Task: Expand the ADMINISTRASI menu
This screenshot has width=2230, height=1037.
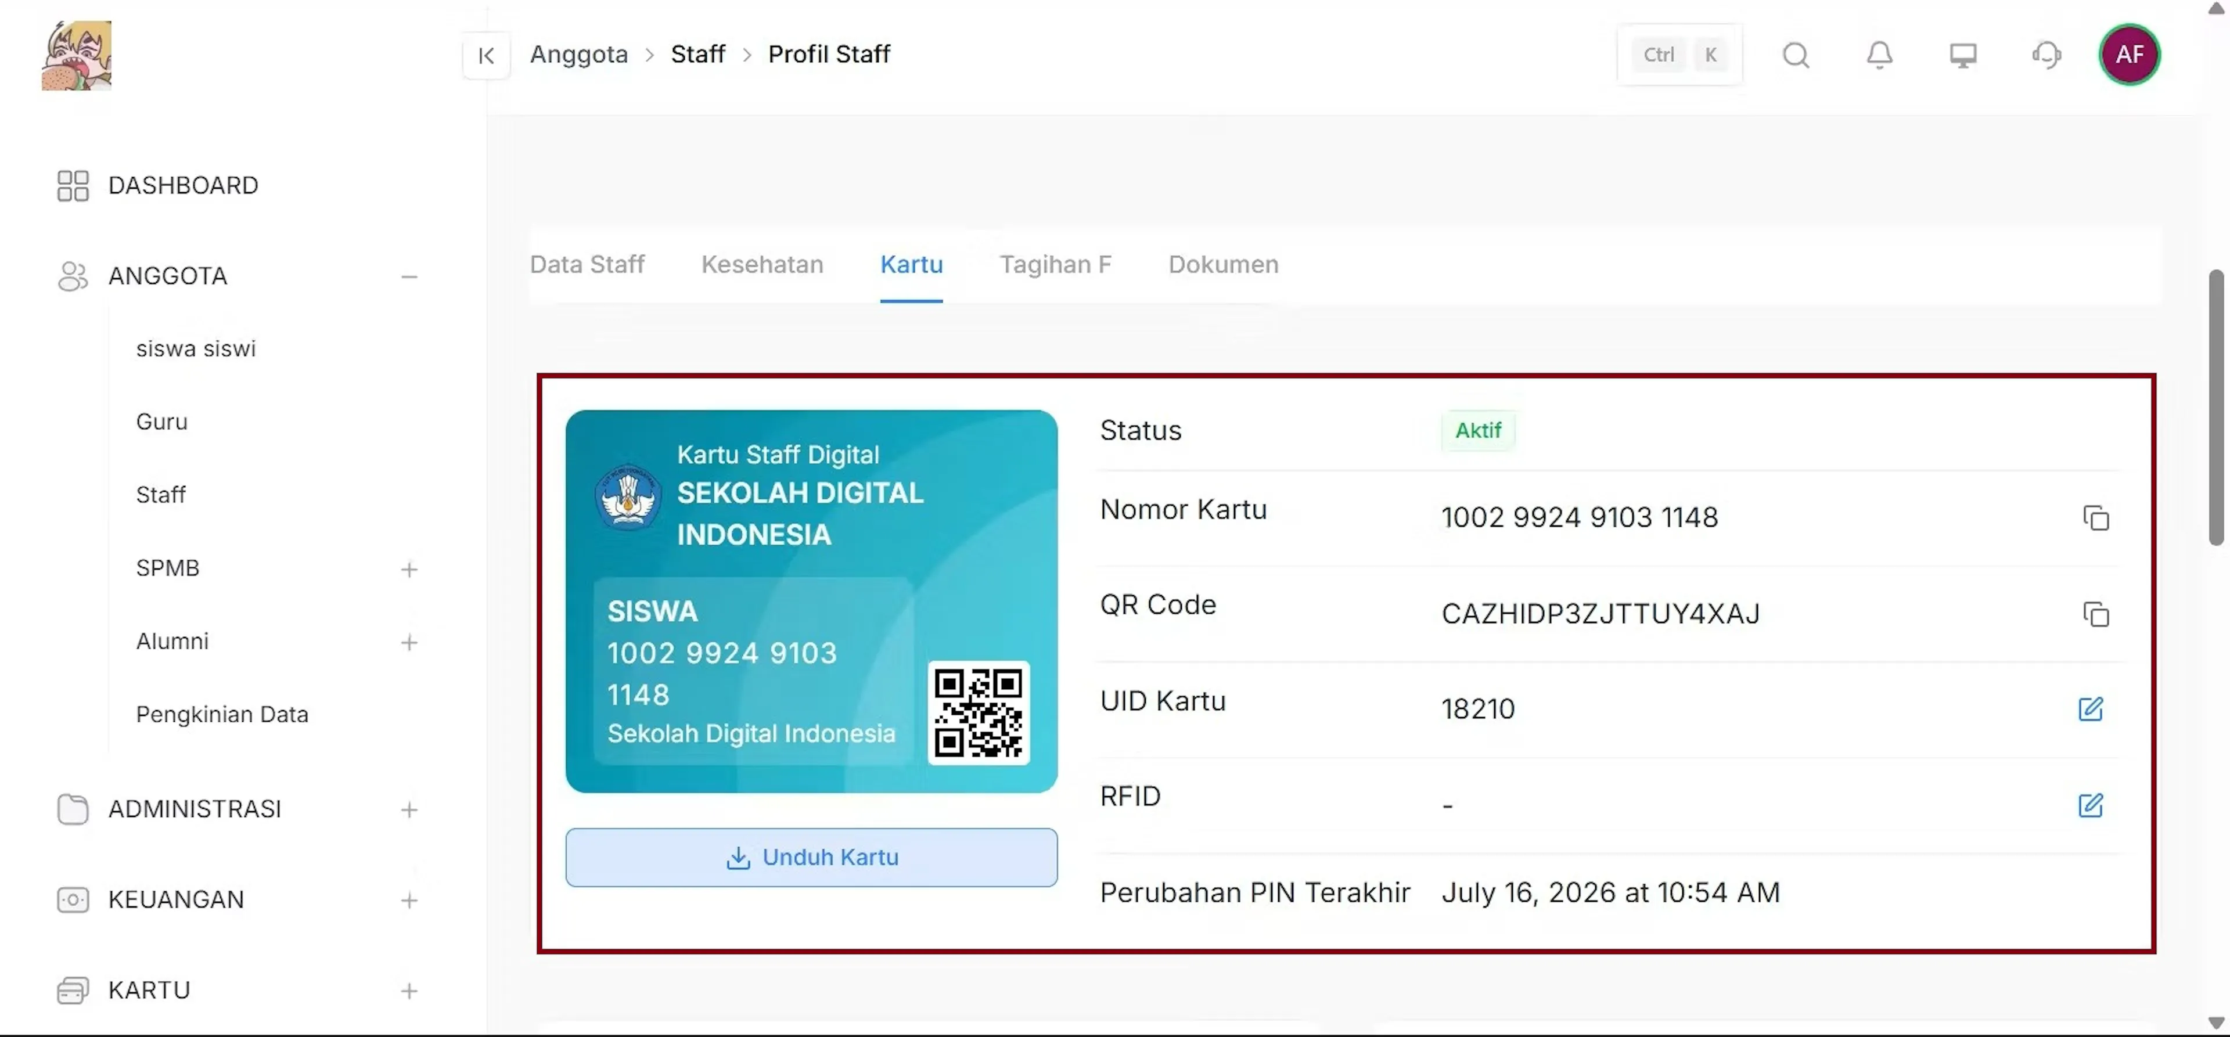Action: pyautogui.click(x=409, y=810)
